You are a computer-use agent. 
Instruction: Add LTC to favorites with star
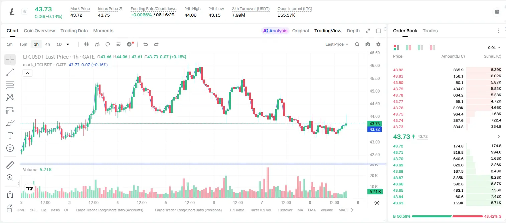[x=24, y=12]
